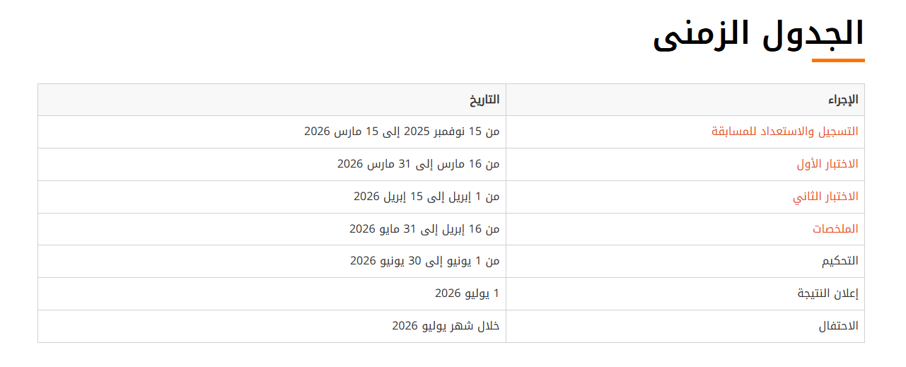906x367 pixels.
Task: Click the 'الاختبار الأول' link
Action: click(x=827, y=164)
